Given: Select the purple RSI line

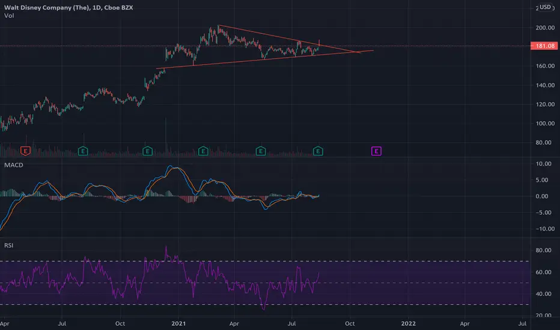Looking at the screenshot, I should [x=160, y=278].
